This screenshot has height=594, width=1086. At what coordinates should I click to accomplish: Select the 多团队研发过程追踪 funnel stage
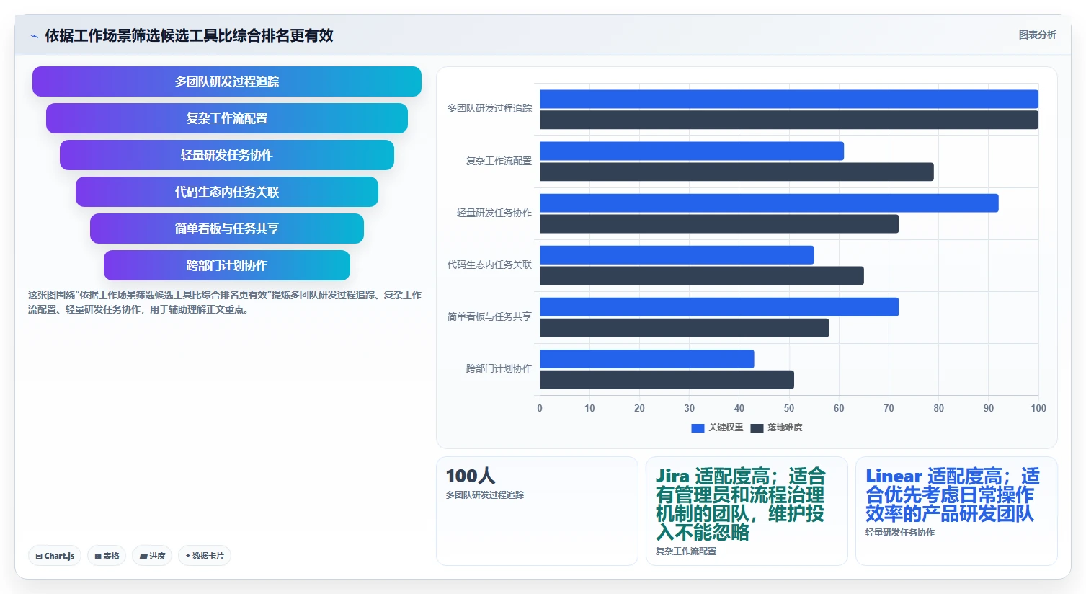coord(227,81)
